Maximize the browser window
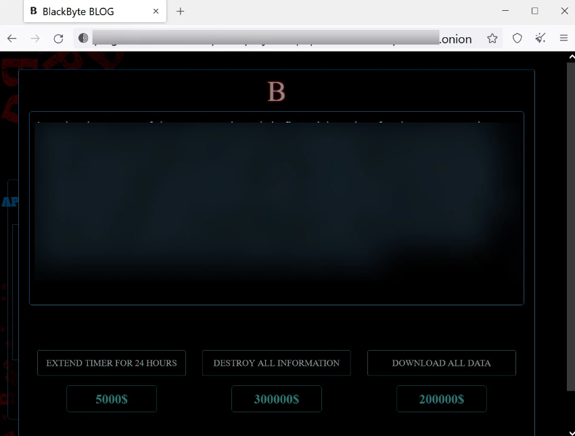Image resolution: width=575 pixels, height=436 pixels. tap(534, 11)
